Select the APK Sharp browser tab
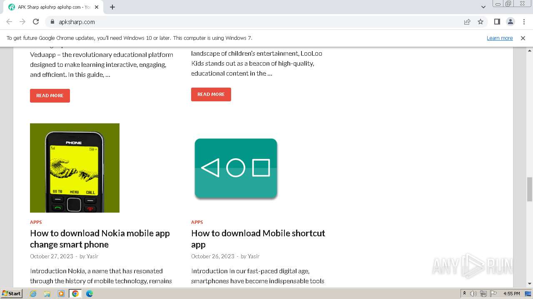The width and height of the screenshot is (533, 299). [53, 7]
